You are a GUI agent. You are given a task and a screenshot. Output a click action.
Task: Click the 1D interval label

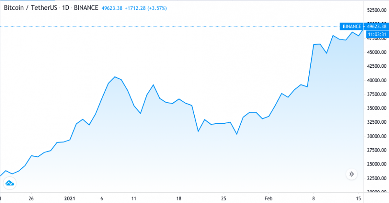tap(65, 8)
